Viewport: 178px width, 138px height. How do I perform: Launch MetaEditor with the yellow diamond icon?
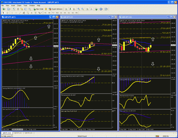[x=46, y=9]
